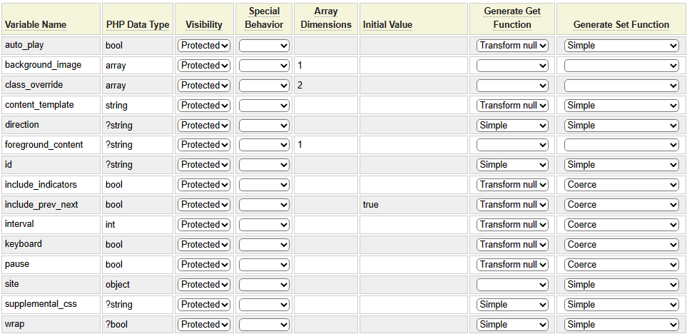
Task: Open Visibility dropdown for id row
Action: (x=204, y=165)
